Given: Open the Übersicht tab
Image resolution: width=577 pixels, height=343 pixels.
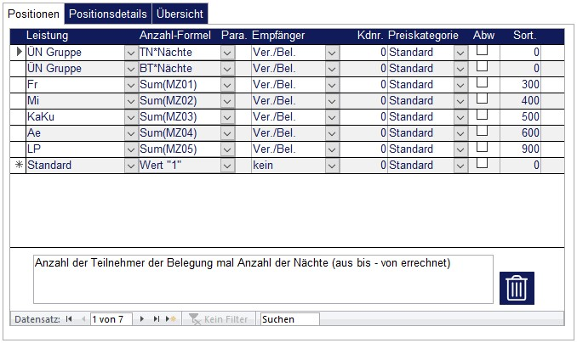Looking at the screenshot, I should (180, 14).
